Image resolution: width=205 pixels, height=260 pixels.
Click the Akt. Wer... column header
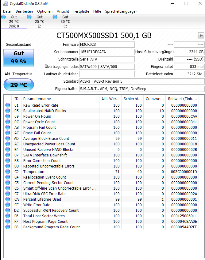(110, 99)
